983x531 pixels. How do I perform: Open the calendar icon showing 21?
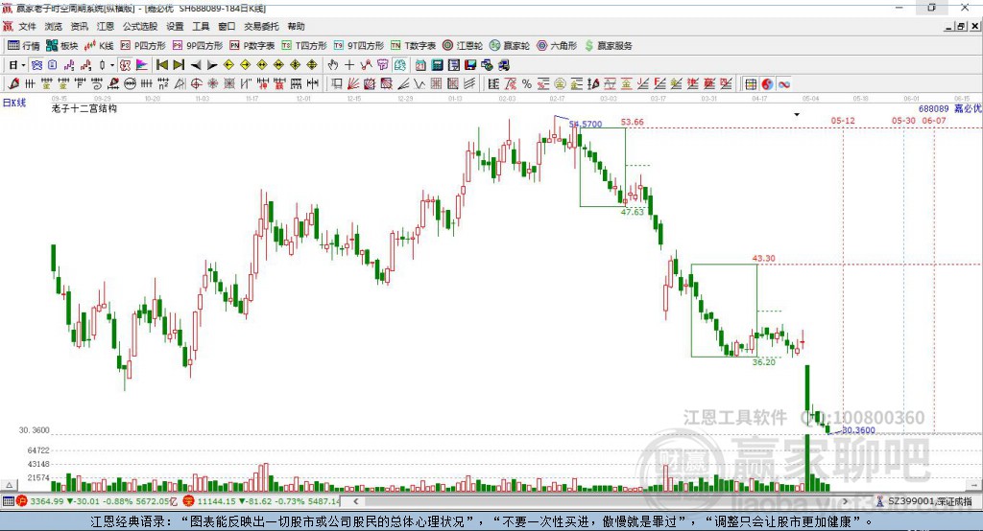pyautogui.click(x=420, y=65)
